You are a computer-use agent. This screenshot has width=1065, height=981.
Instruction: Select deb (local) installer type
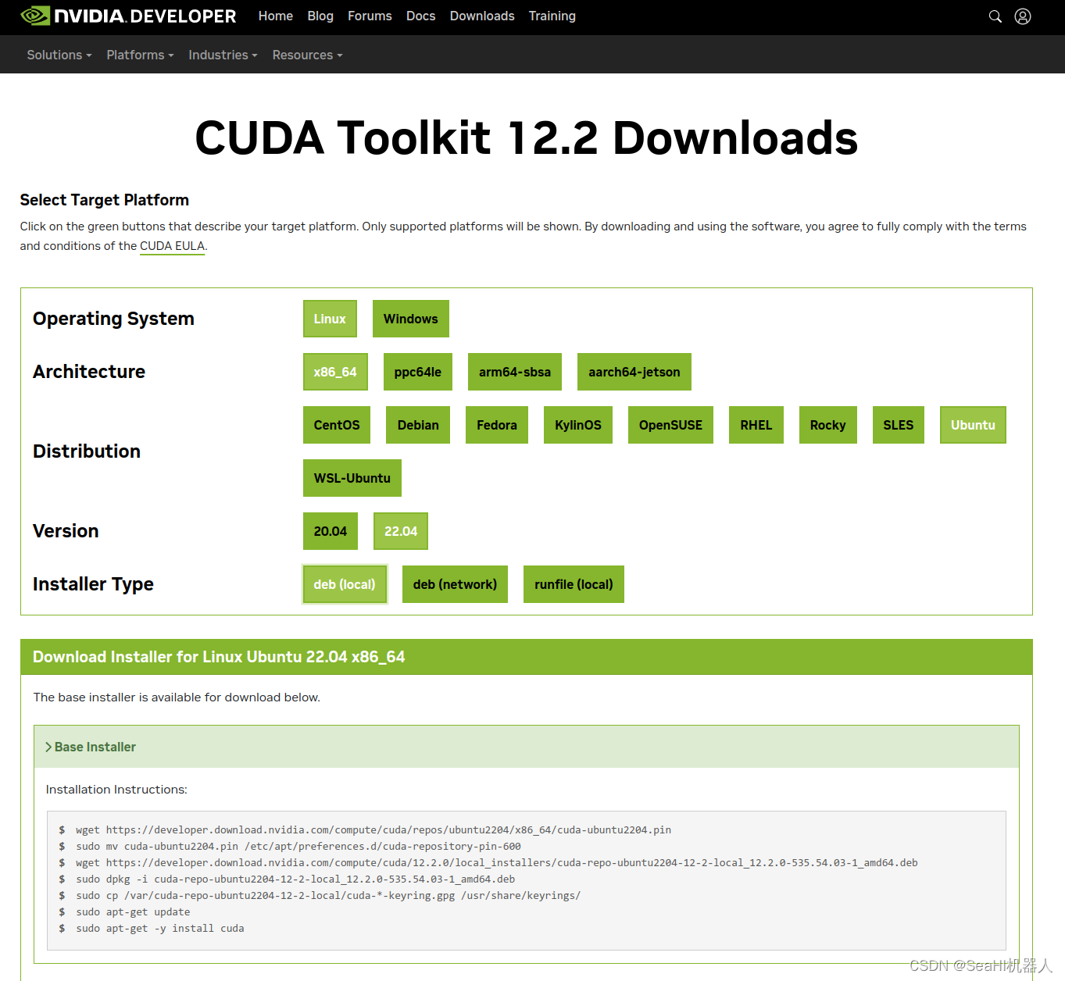tap(345, 584)
